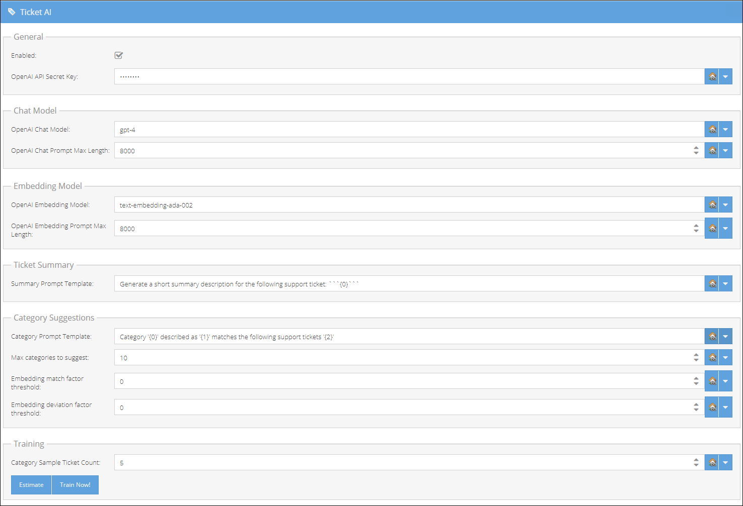Click the stepper for Max categories to suggest
This screenshot has height=506, width=743.
(696, 357)
